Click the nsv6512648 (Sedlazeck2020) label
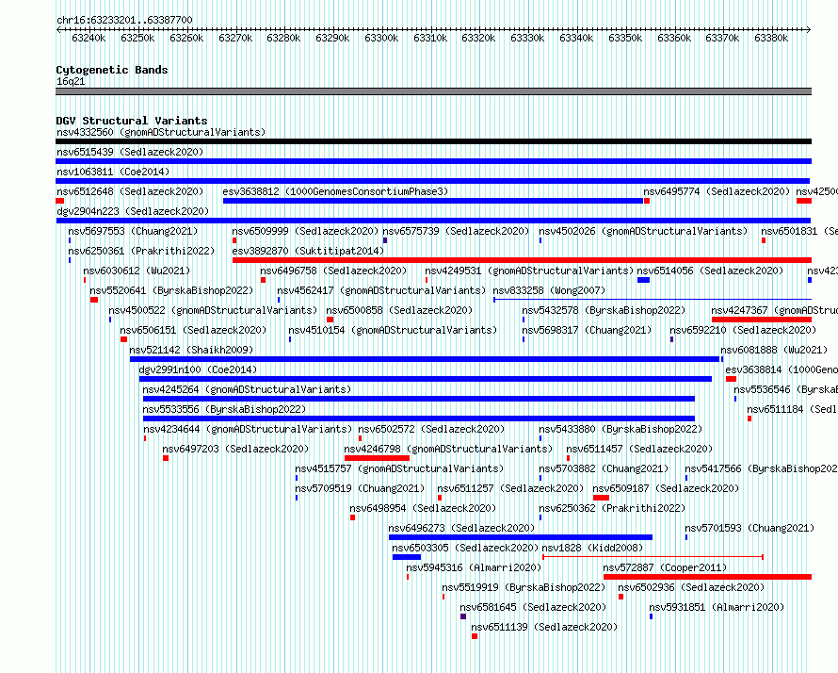Image resolution: width=838 pixels, height=673 pixels. pyautogui.click(x=130, y=191)
